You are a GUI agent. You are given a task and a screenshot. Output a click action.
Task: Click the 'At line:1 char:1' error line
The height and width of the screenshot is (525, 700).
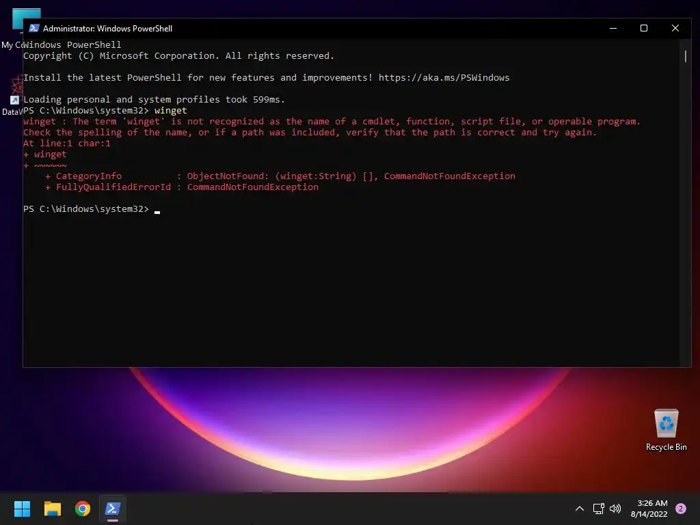pyautogui.click(x=67, y=144)
